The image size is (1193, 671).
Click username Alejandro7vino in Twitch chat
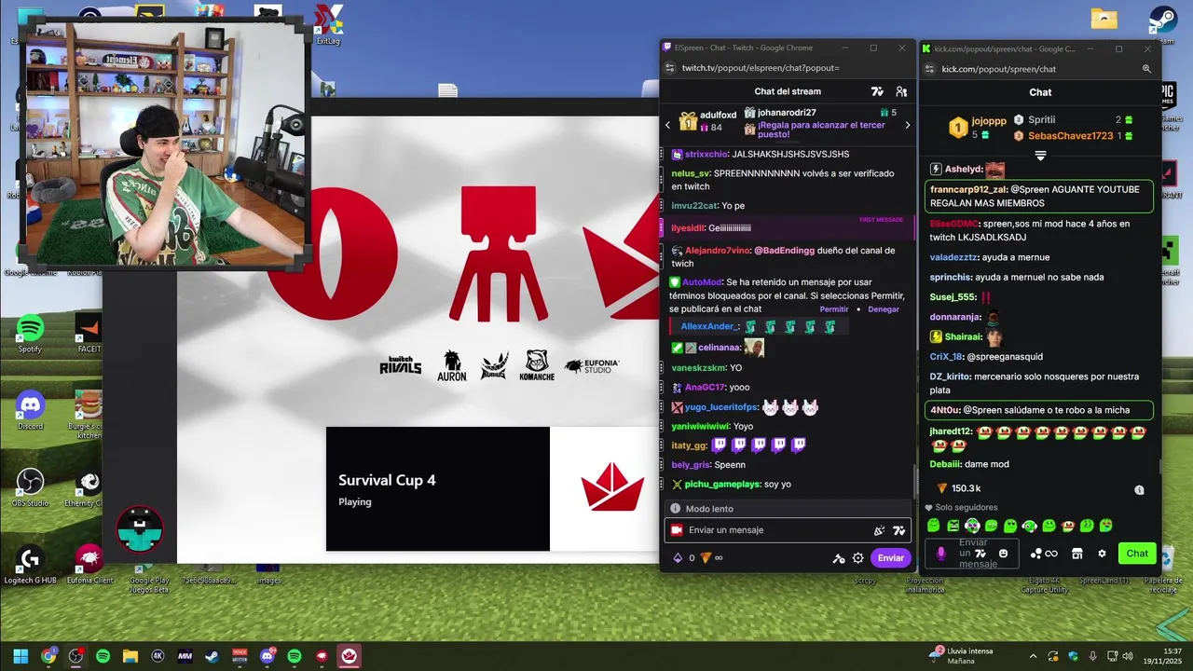pyautogui.click(x=717, y=251)
